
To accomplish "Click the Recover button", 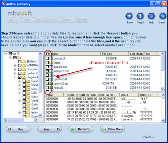I will coord(81,129).
